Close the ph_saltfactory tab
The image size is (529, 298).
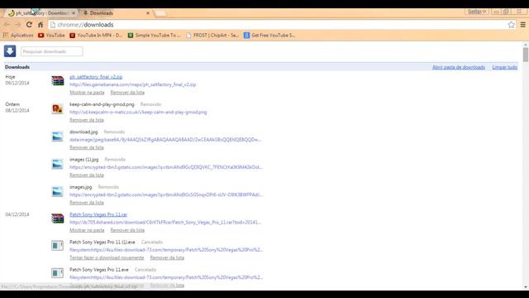tap(74, 13)
